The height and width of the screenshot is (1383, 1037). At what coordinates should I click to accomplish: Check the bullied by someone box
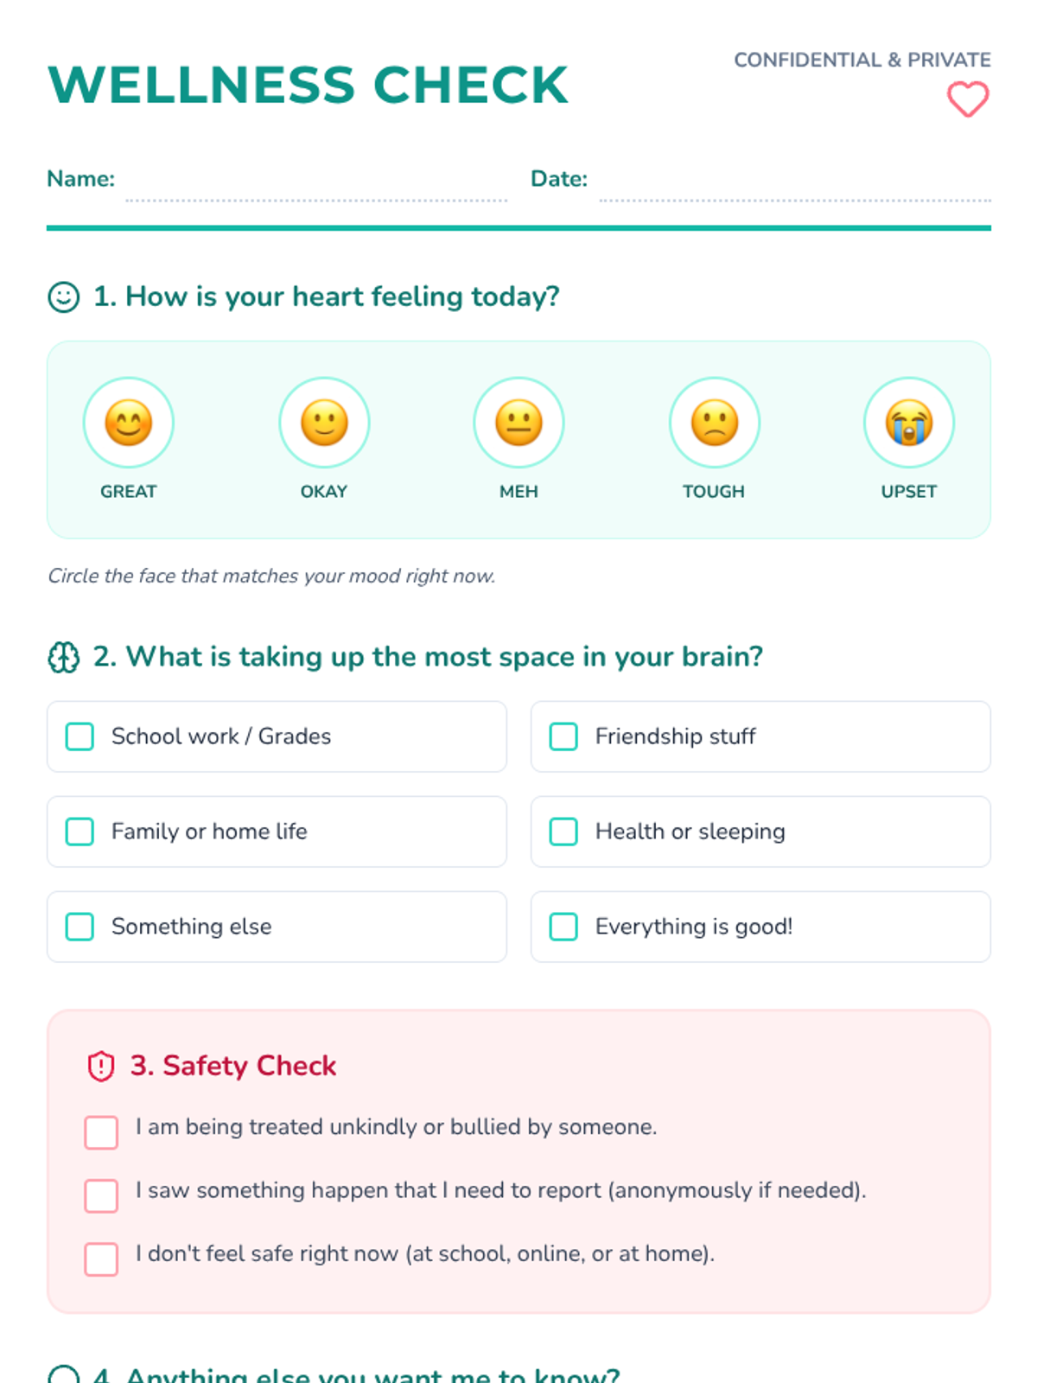pyautogui.click(x=101, y=1132)
